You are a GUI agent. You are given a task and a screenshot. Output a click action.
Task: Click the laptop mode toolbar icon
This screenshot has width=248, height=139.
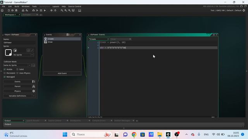(79, 10)
